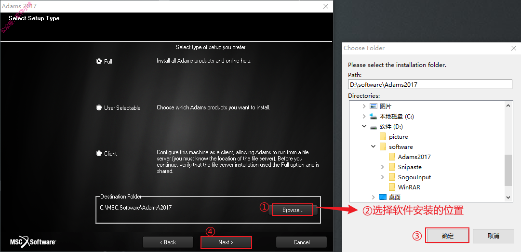Image resolution: width=521 pixels, height=252 pixels.
Task: Click the Browse... button
Action: (293, 210)
